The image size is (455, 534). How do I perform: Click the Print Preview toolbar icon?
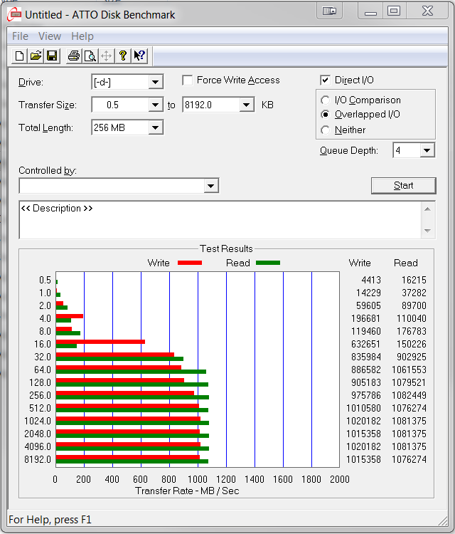pos(90,56)
